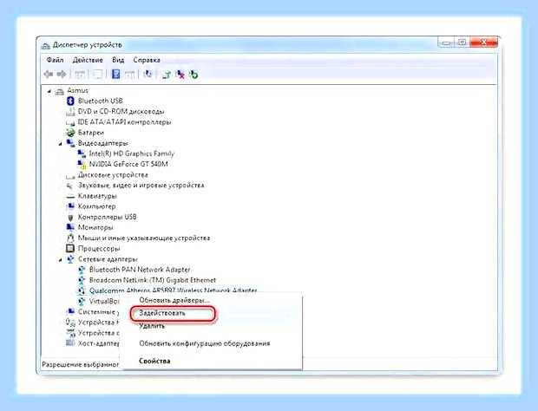Click the NVIDIA GeForce GT 540M warning icon
538x411 pixels.
click(x=82, y=165)
